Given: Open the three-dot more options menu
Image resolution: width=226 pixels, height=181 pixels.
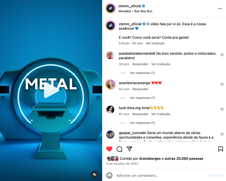Looking at the screenshot, I should (220, 9).
